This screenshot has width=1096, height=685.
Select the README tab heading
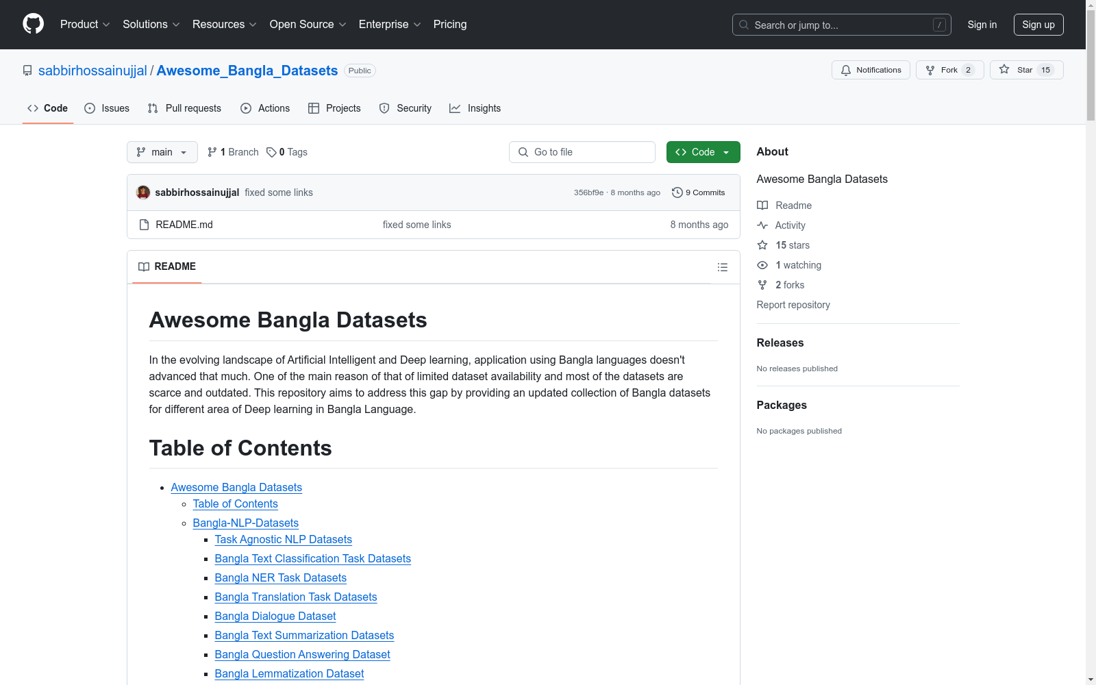pyautogui.click(x=167, y=266)
